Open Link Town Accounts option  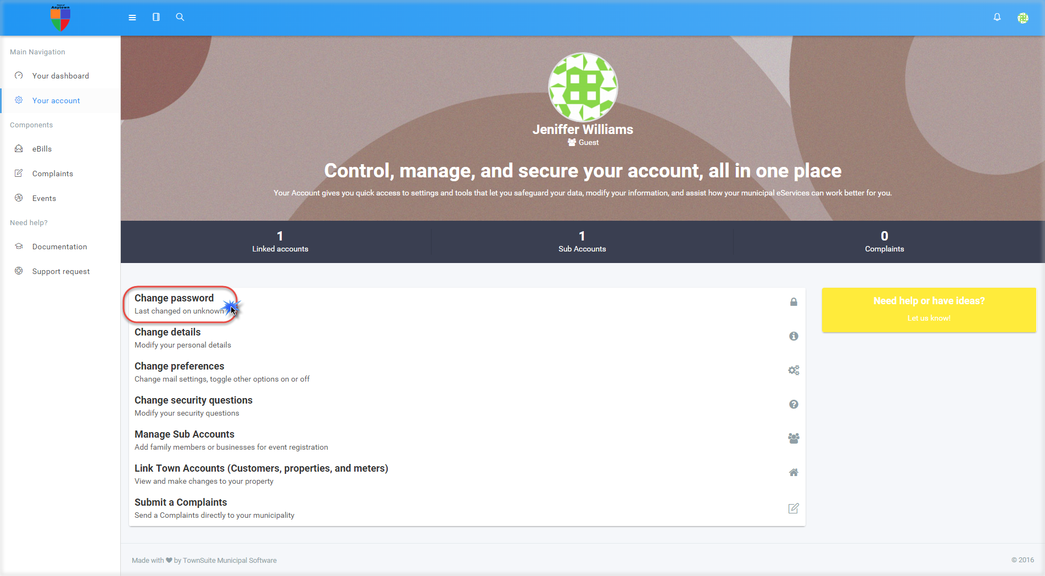tap(467, 474)
